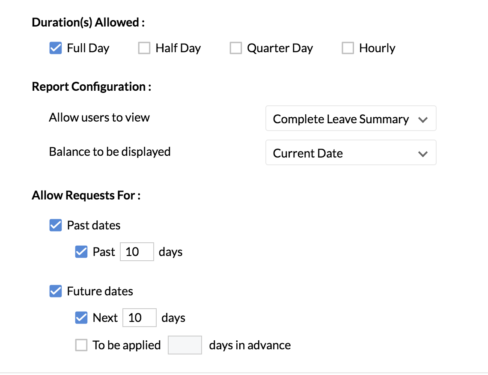Image resolution: width=488 pixels, height=375 pixels.
Task: Expand the Current Date dropdown
Action: pyautogui.click(x=351, y=153)
